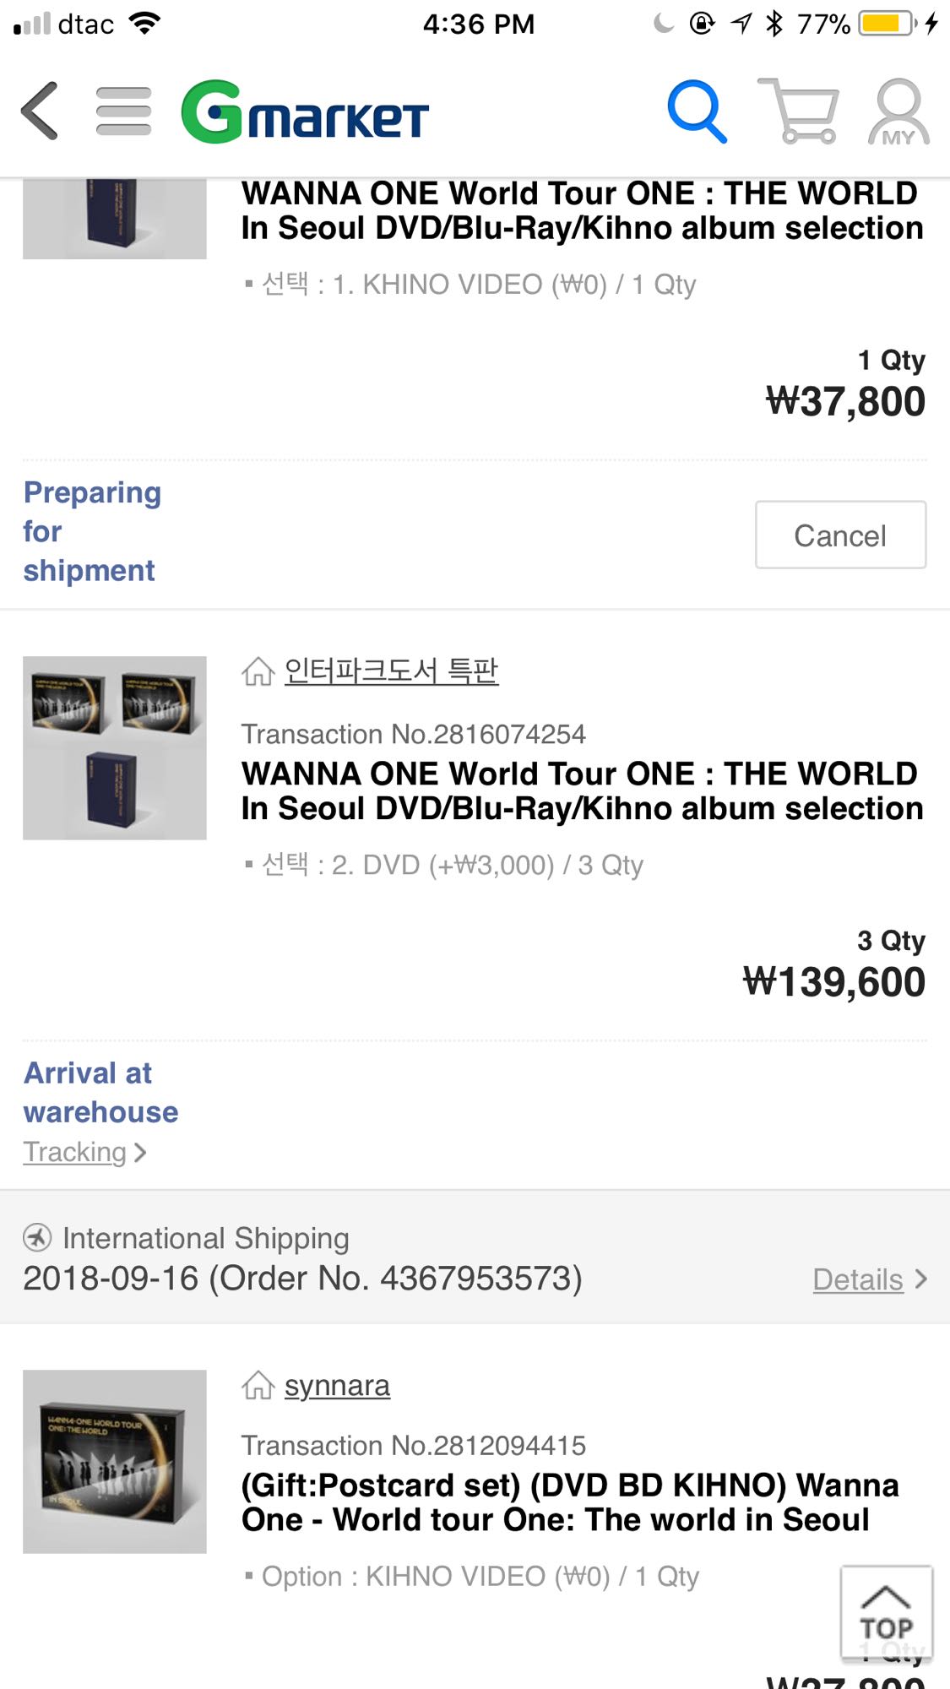Open the shopping cart

coord(798,111)
